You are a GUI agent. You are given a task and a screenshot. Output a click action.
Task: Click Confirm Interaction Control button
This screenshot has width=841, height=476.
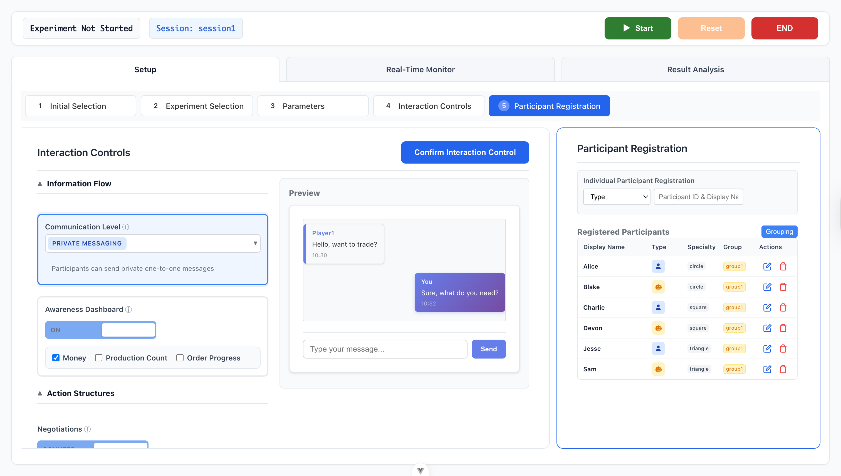(464, 152)
